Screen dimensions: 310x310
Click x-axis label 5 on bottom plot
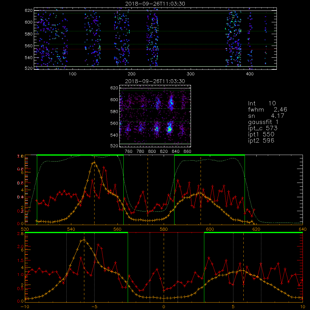point(233,307)
